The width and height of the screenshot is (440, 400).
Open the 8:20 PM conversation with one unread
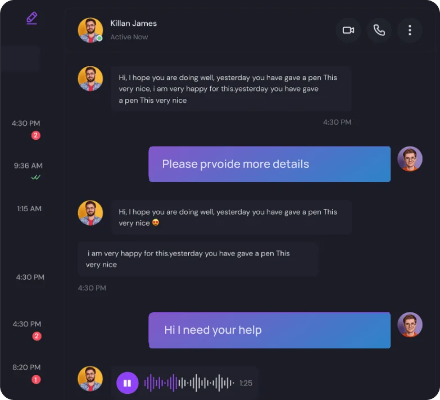[27, 367]
